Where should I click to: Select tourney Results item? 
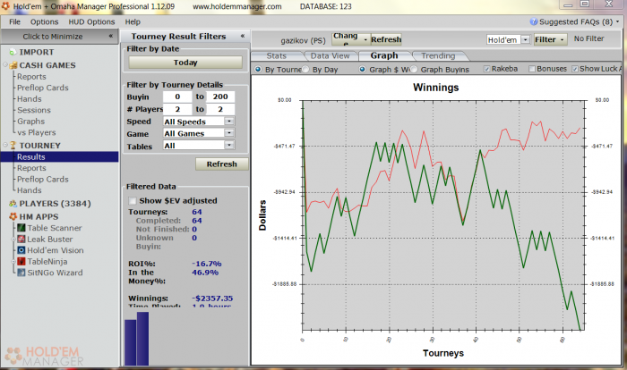click(60, 157)
